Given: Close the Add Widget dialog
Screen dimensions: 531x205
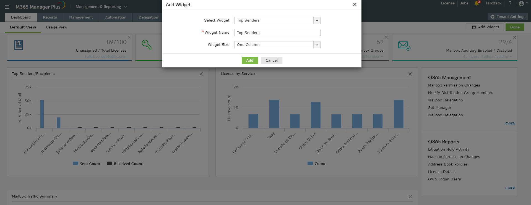Looking at the screenshot, I should coord(355,4).
